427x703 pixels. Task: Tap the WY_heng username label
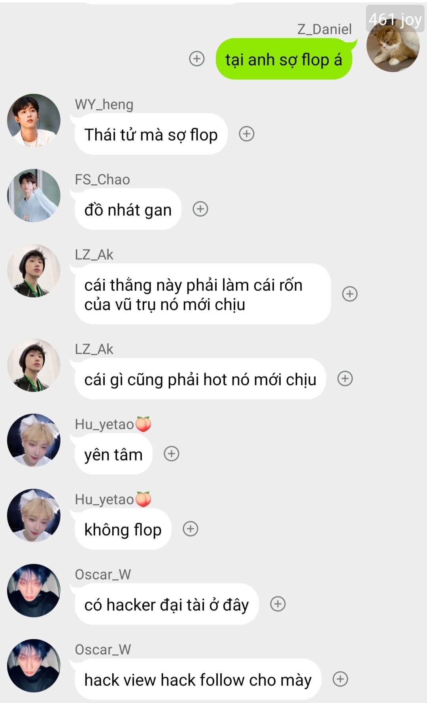click(x=104, y=104)
